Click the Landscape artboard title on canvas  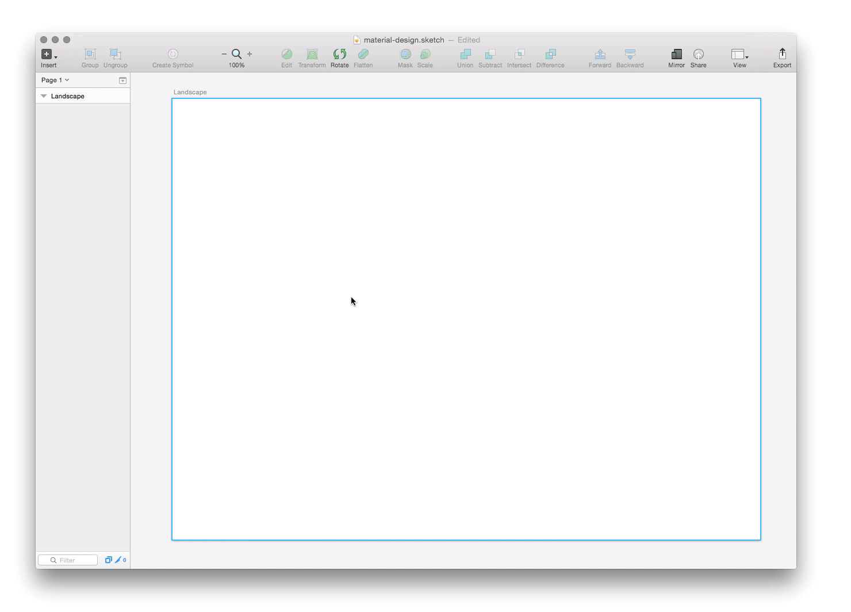(190, 92)
